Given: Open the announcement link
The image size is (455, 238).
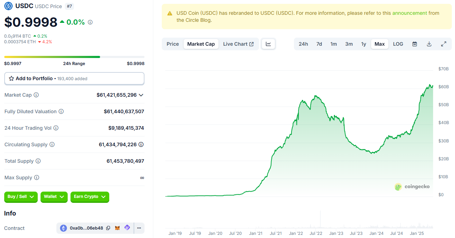Looking at the screenshot, I should [x=410, y=13].
